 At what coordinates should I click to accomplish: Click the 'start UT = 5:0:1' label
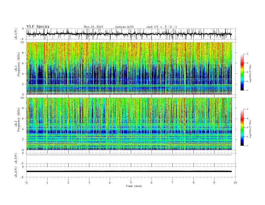pyautogui.click(x=162, y=27)
